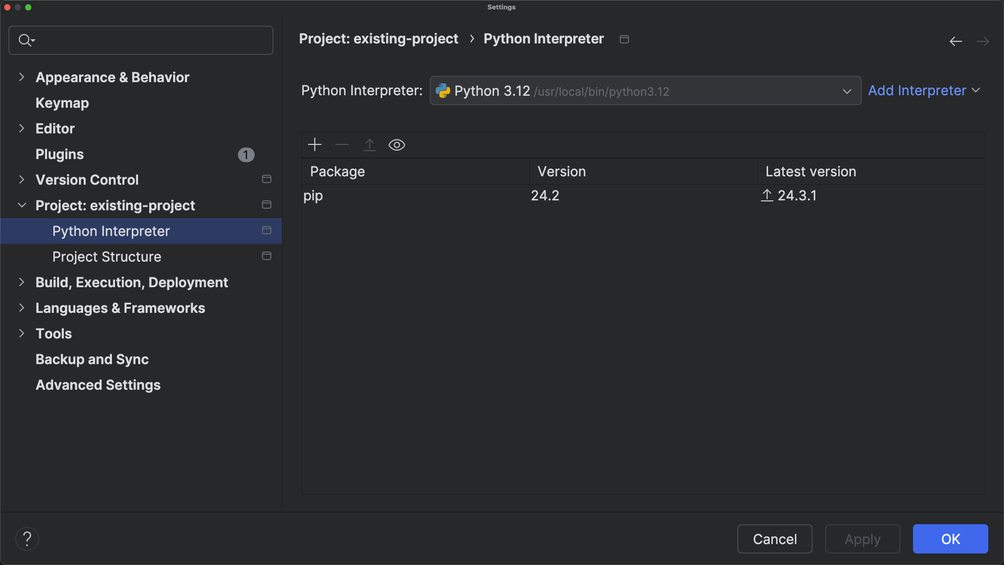
Task: Click the Apply button
Action: [862, 539]
